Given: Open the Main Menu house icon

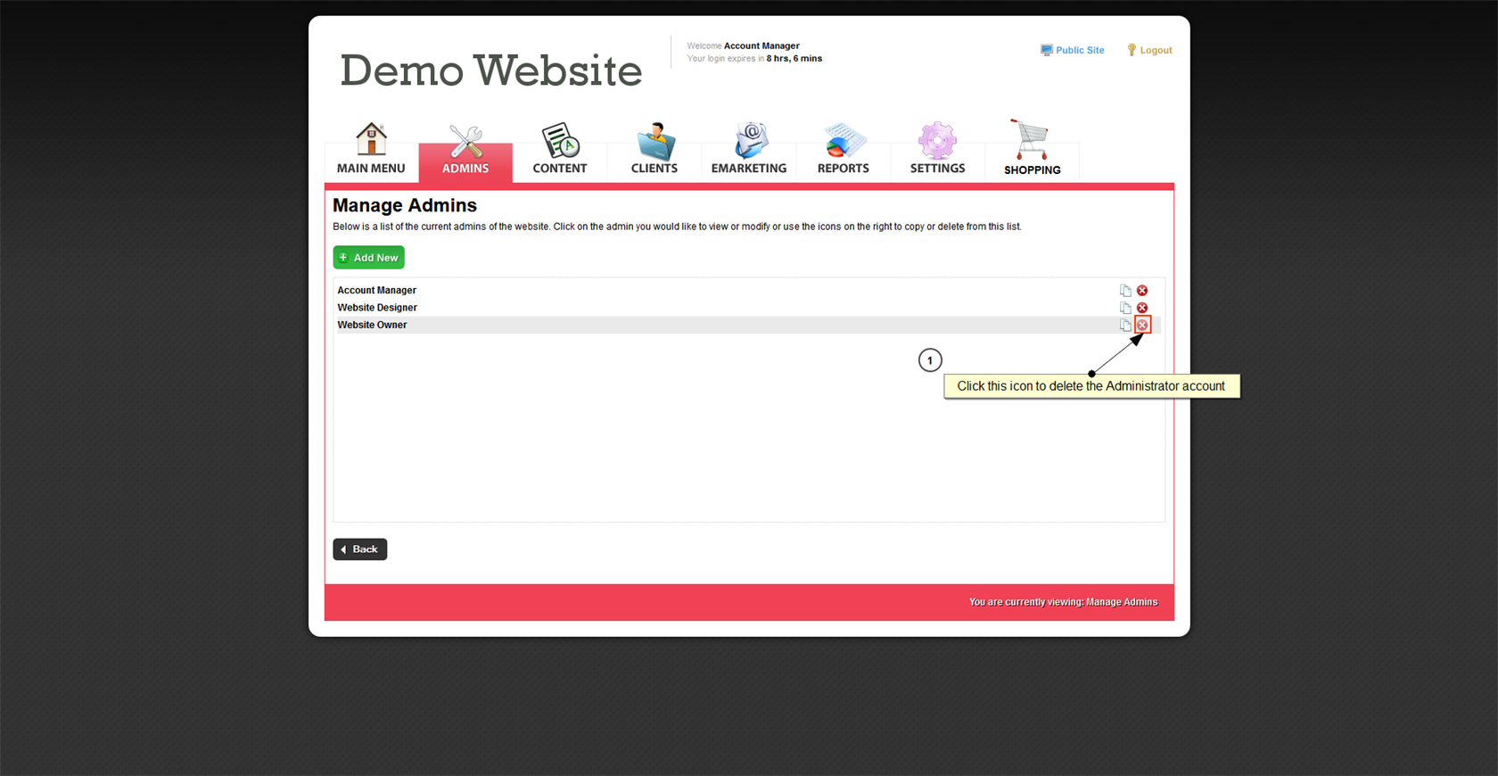Looking at the screenshot, I should point(371,149).
